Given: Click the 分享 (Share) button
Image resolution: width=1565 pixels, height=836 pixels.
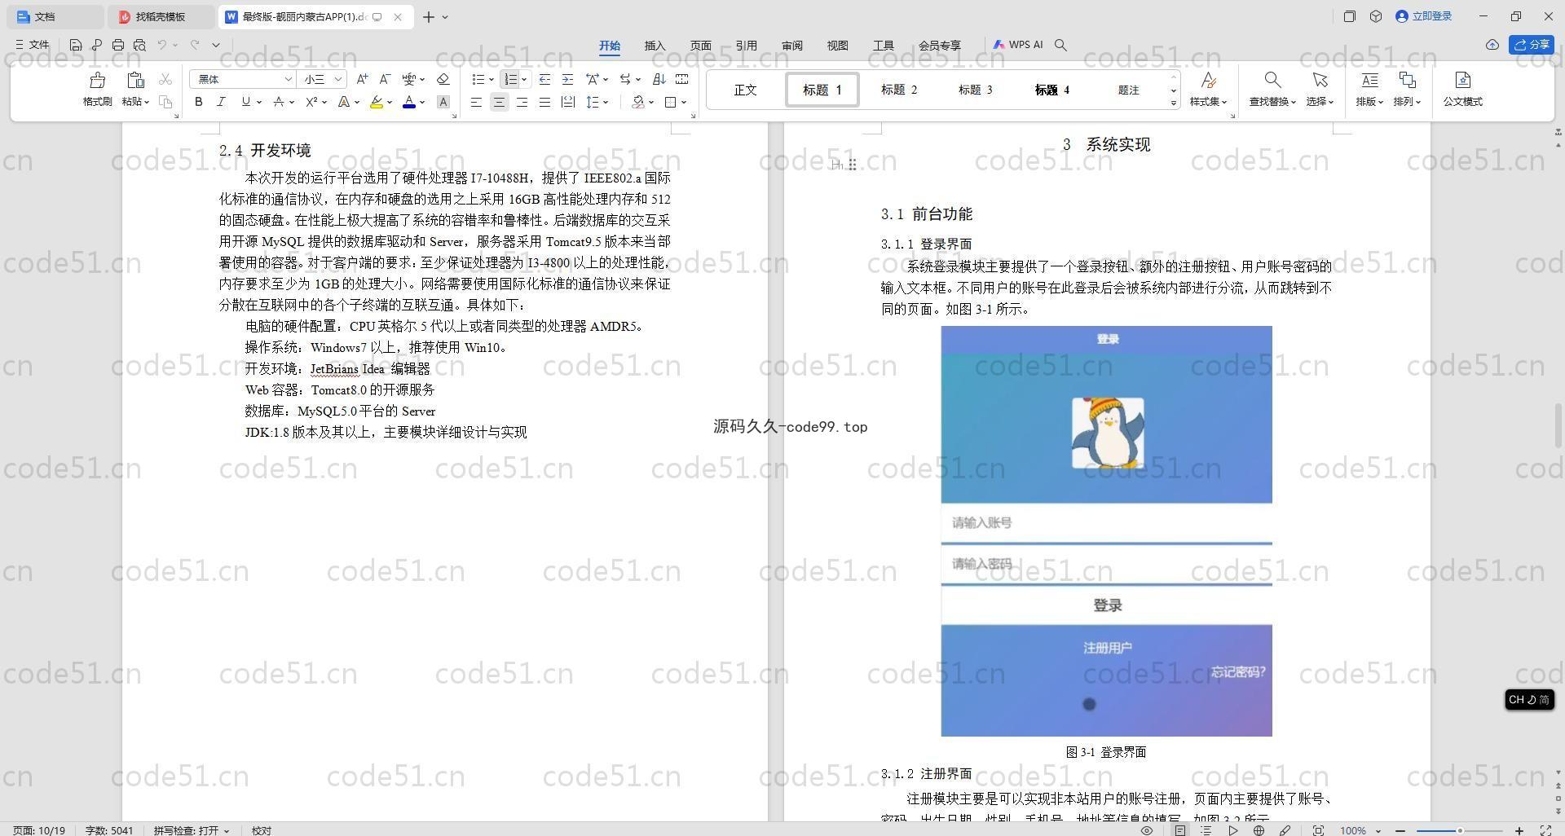Looking at the screenshot, I should [x=1532, y=45].
